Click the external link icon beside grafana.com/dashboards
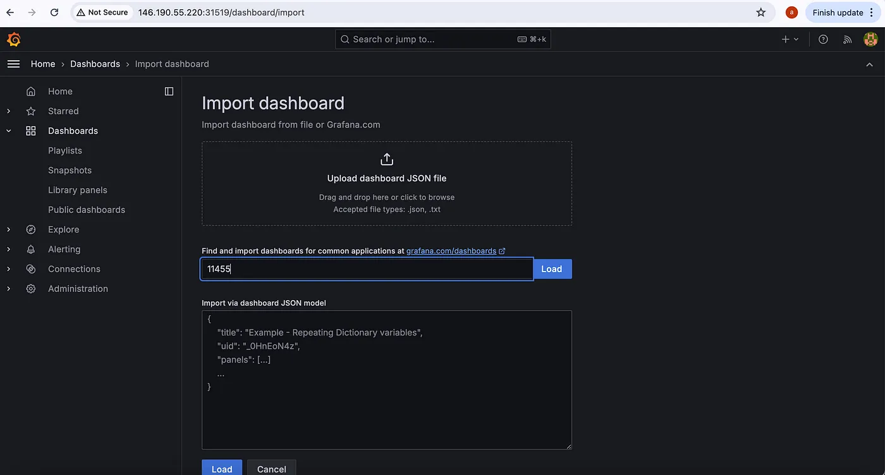This screenshot has width=885, height=475. (502, 251)
